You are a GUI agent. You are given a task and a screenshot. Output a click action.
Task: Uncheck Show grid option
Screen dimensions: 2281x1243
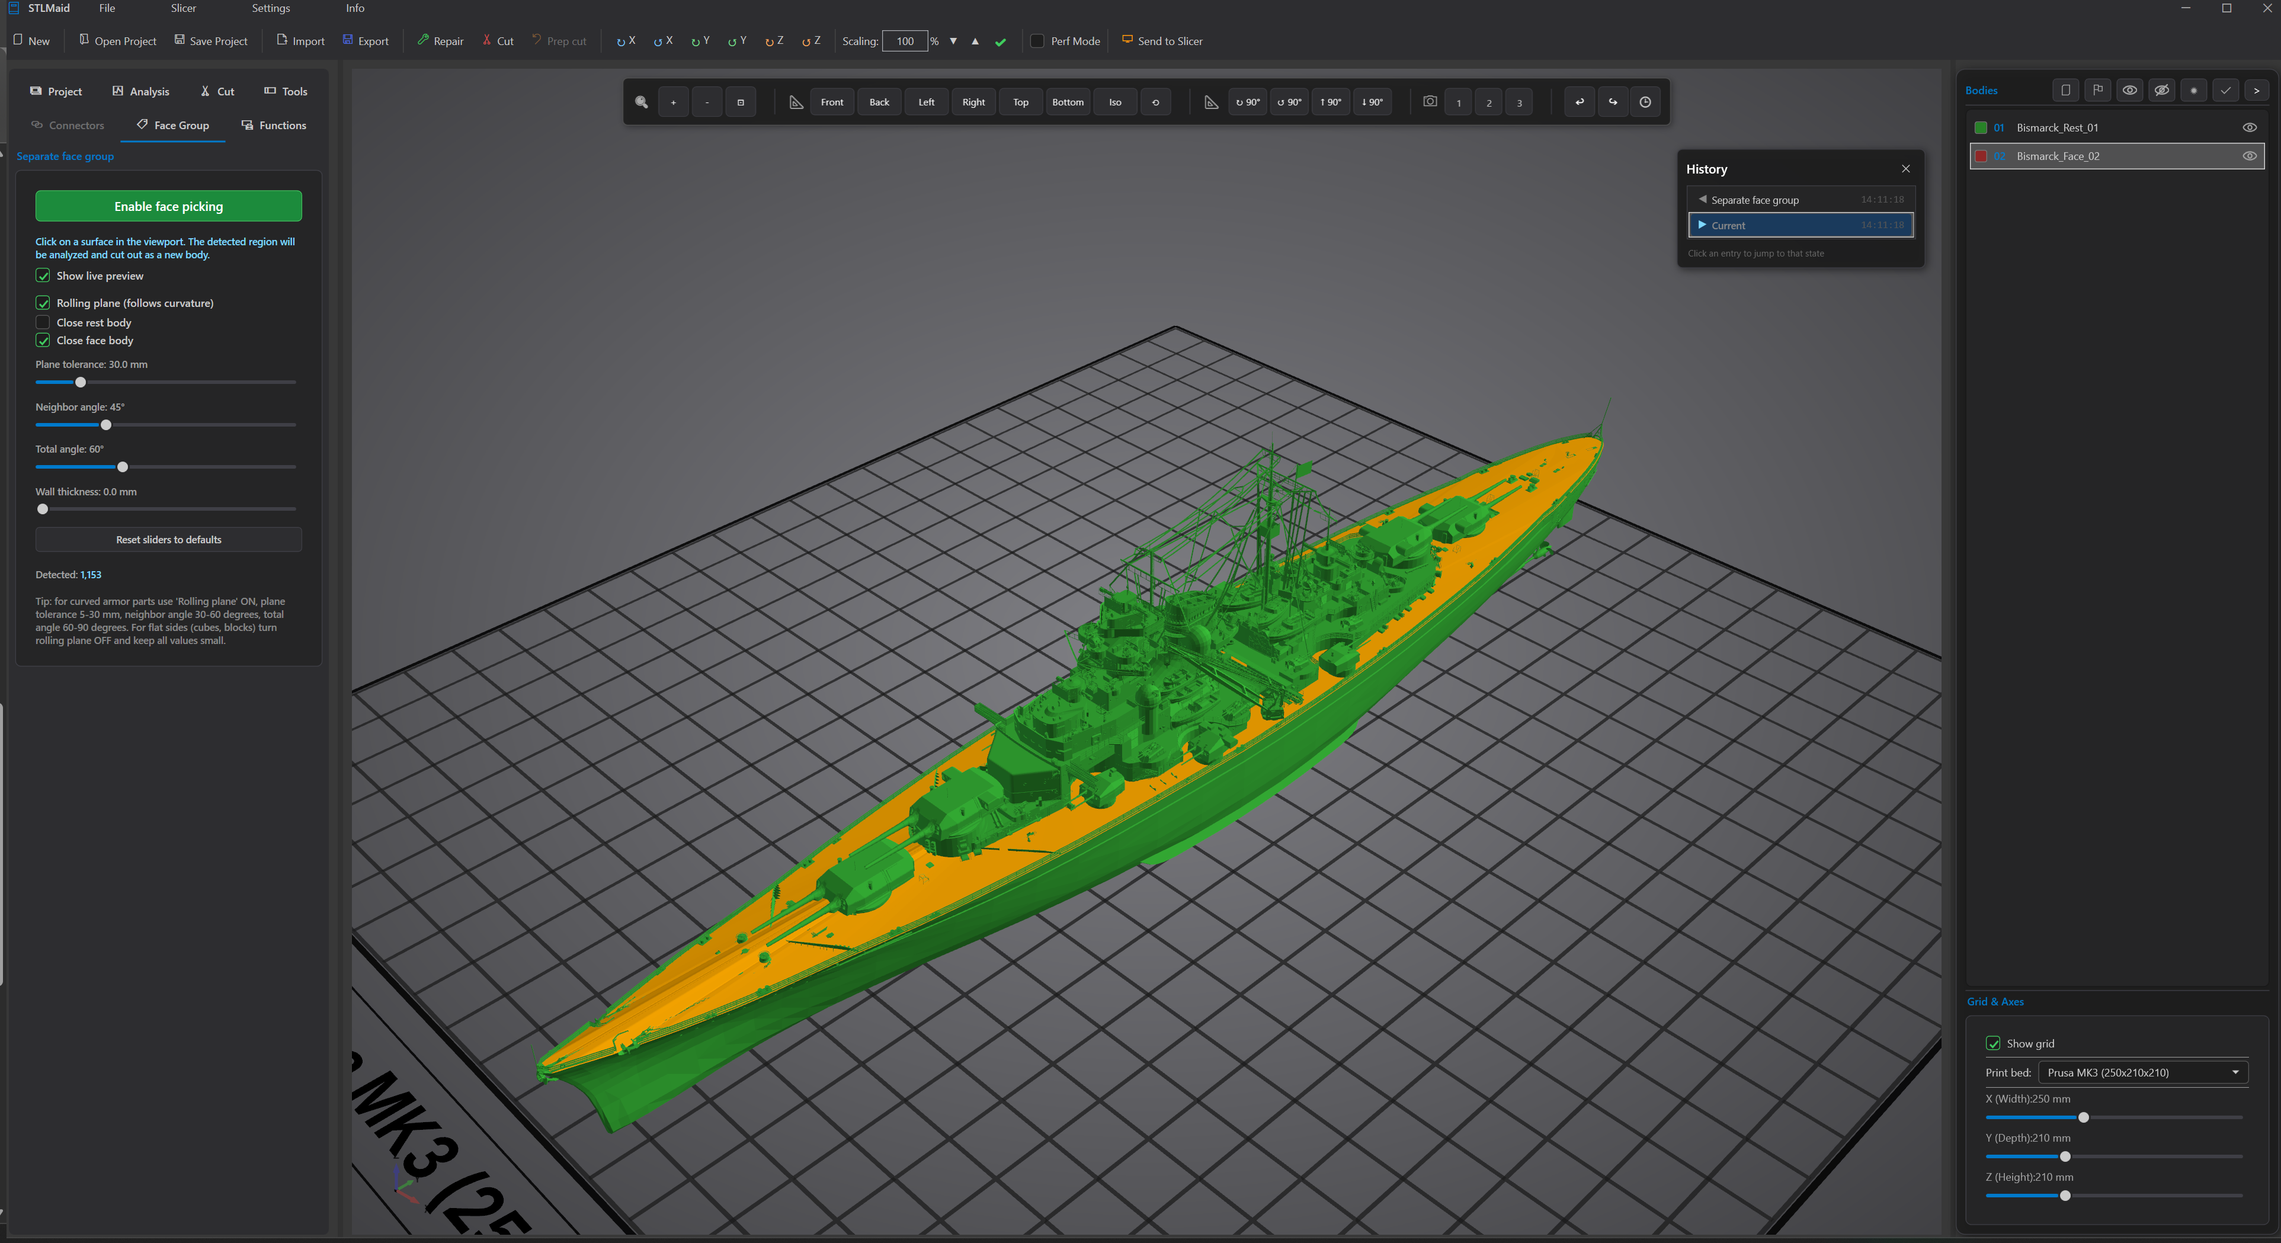click(x=1993, y=1044)
